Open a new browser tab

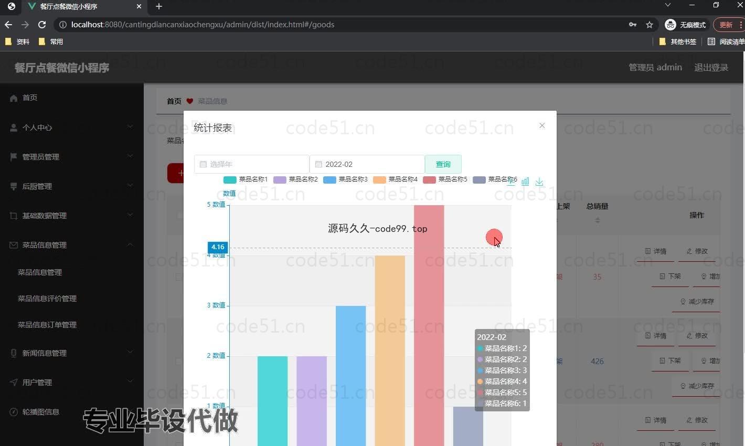click(x=159, y=6)
